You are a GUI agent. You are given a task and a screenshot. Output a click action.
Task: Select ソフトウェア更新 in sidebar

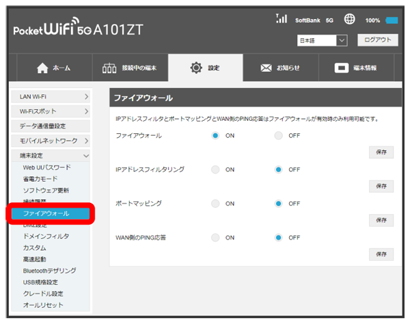[x=46, y=190]
